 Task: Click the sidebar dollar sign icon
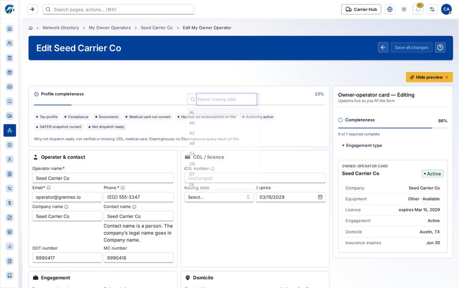pyautogui.click(x=10, y=203)
